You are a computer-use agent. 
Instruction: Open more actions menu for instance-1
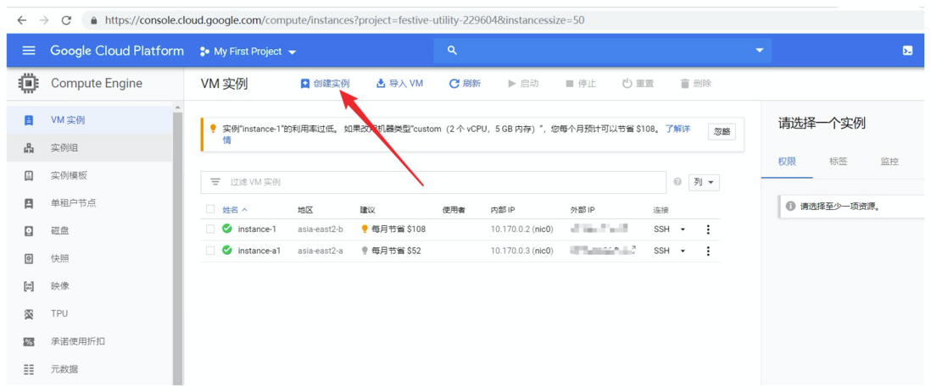(708, 229)
